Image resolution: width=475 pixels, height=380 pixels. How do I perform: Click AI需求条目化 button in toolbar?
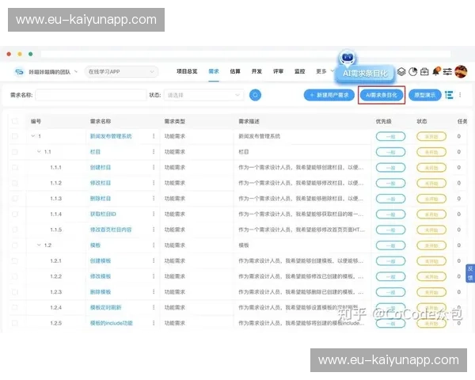(x=382, y=95)
